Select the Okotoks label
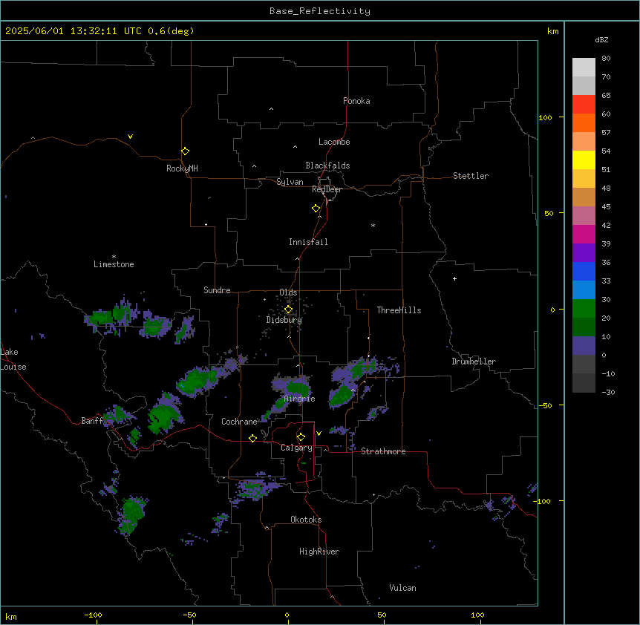The height and width of the screenshot is (625, 640). click(x=306, y=520)
